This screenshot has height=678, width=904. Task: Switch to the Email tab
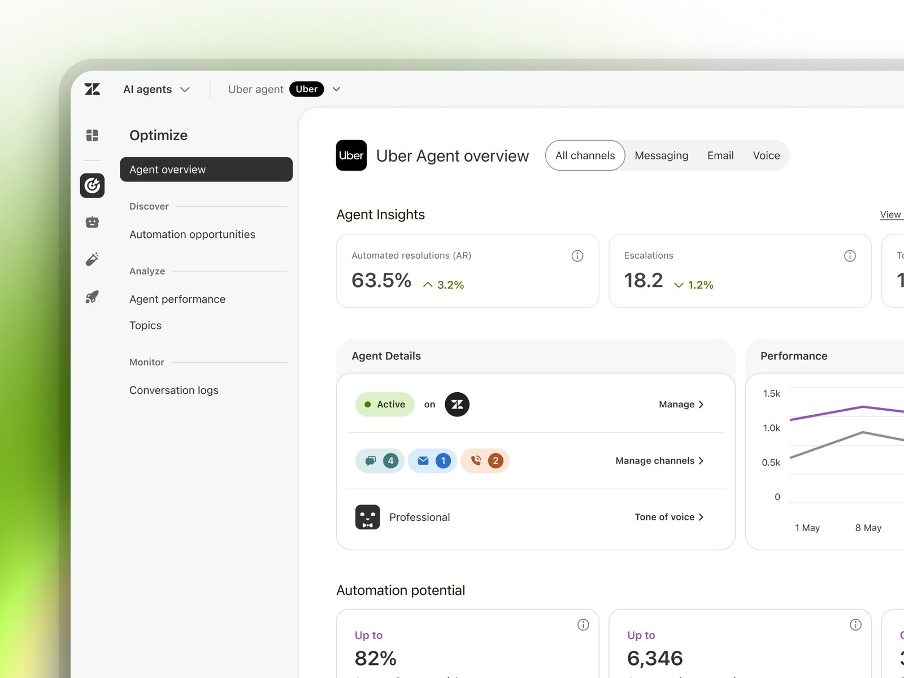720,155
